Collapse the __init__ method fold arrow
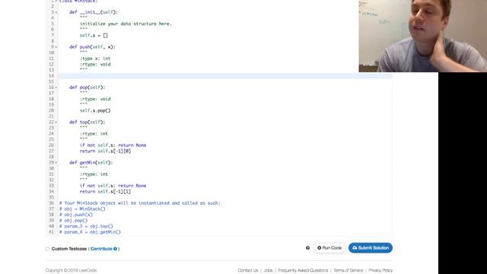 pos(56,12)
